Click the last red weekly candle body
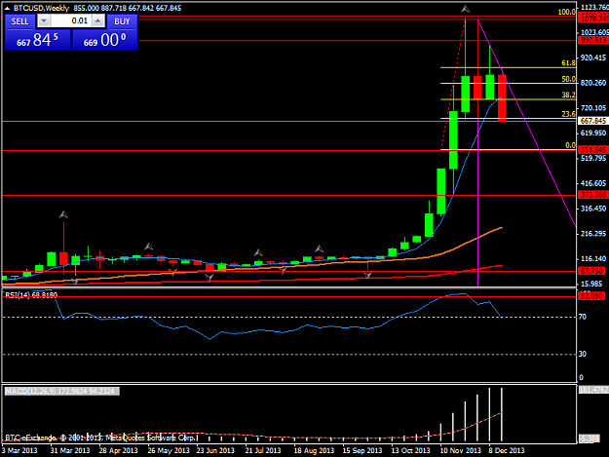This screenshot has width=609, height=457. tap(502, 98)
